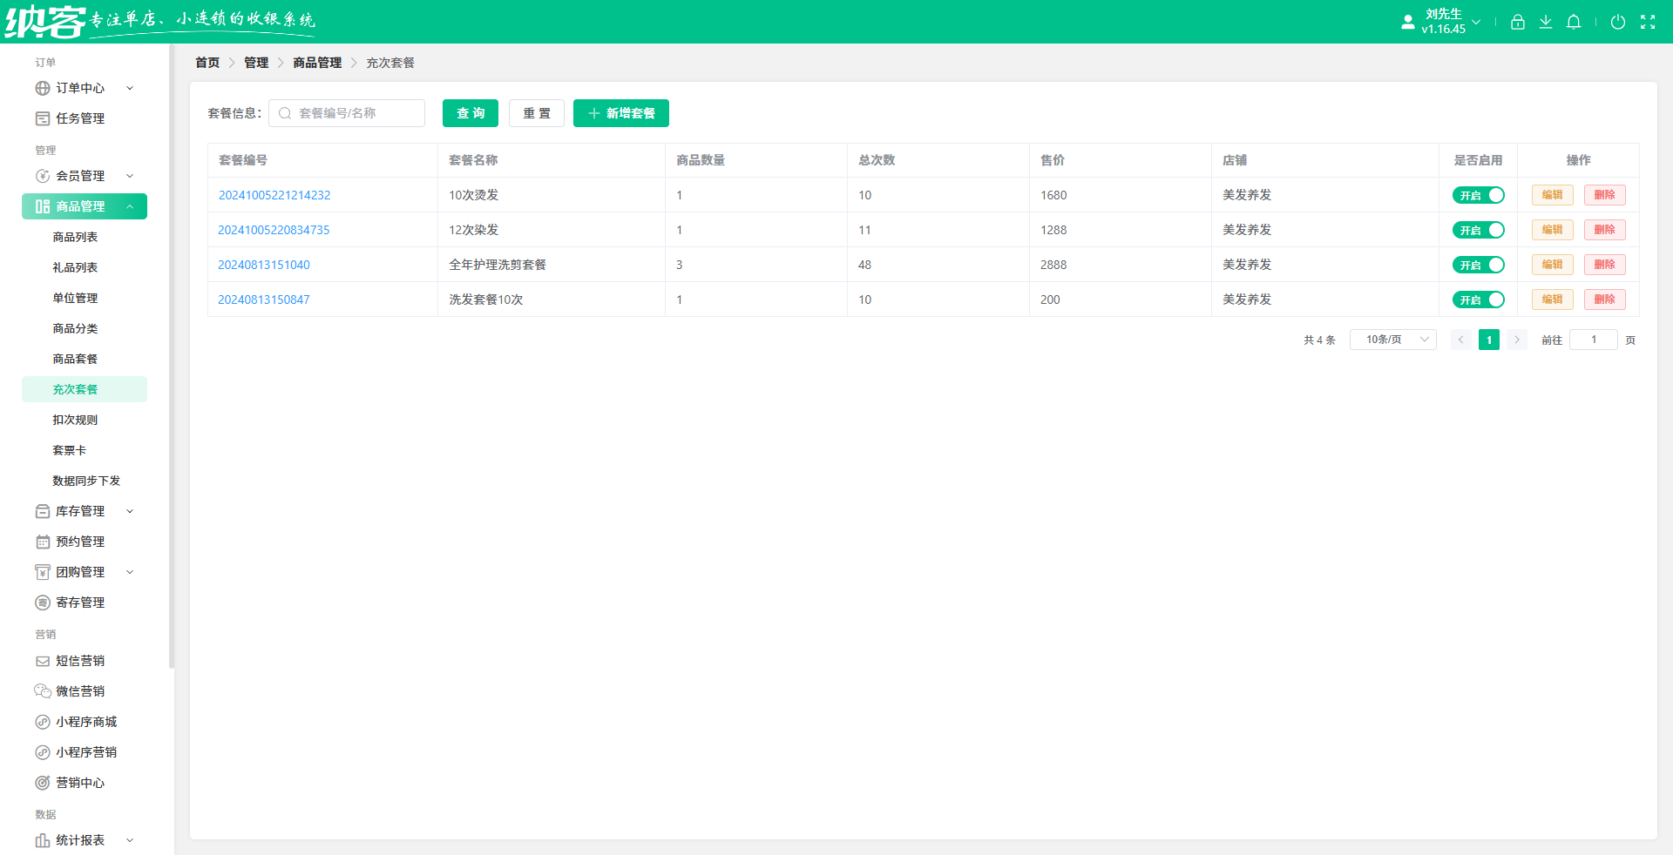The height and width of the screenshot is (855, 1673).
Task: Click the power logout icon
Action: click(x=1618, y=22)
